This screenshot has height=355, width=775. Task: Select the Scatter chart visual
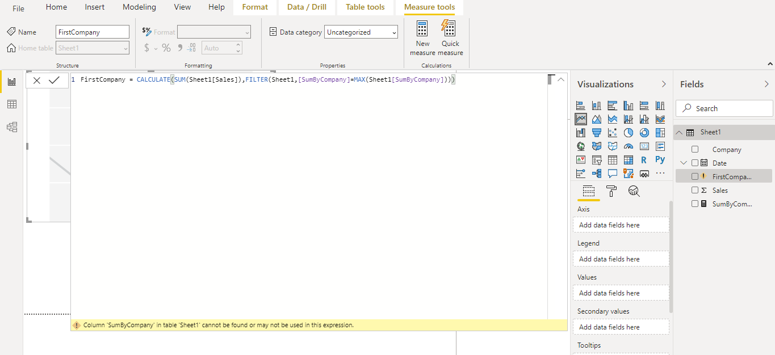(613, 133)
